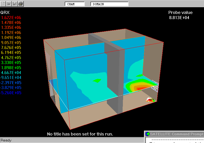
Task: Click the 'No title has been set' caption
Action: tap(80, 134)
